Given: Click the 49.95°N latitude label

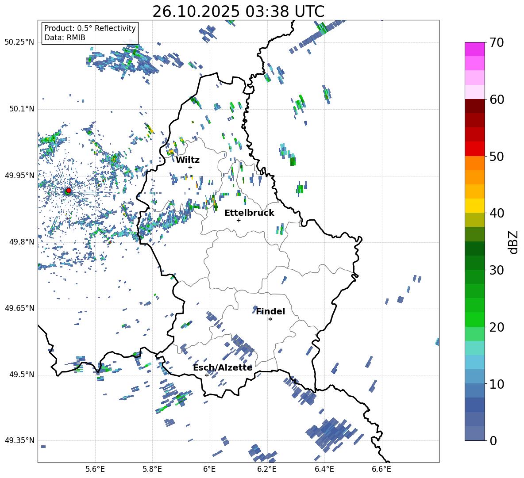Looking at the screenshot, I should click(19, 175).
